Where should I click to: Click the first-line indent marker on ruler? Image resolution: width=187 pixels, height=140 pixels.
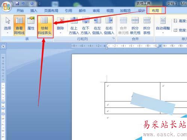point(107,44)
